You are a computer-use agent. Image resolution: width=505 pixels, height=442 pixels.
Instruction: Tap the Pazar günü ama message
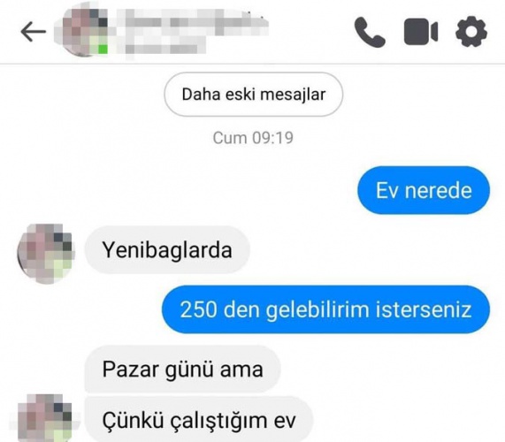point(182,369)
